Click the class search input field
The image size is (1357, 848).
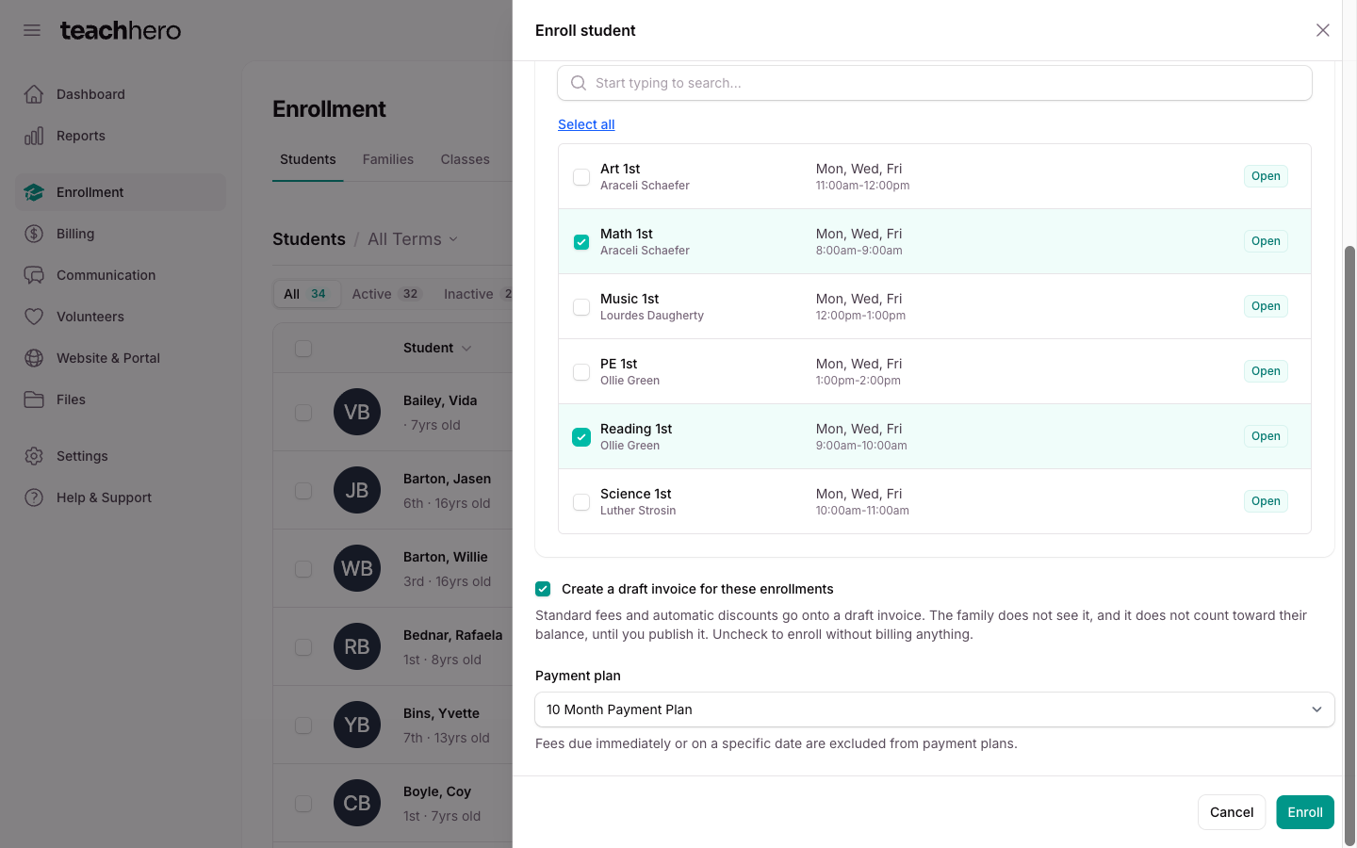pos(935,83)
